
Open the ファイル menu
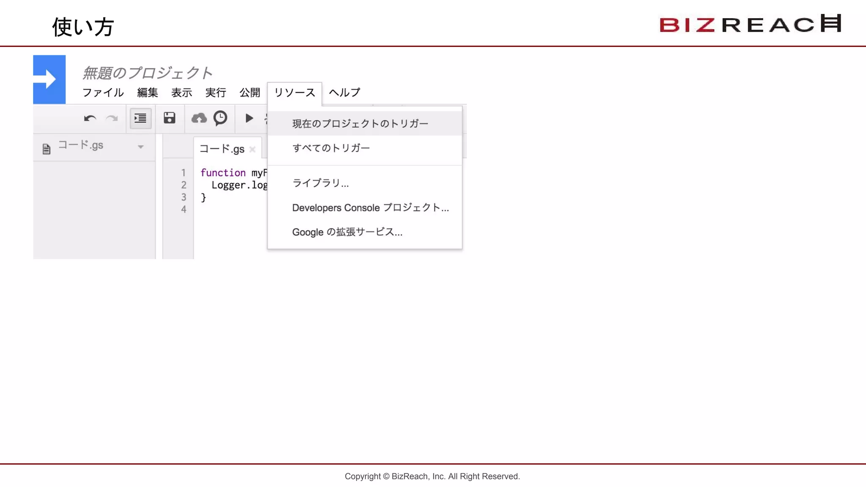tap(103, 93)
